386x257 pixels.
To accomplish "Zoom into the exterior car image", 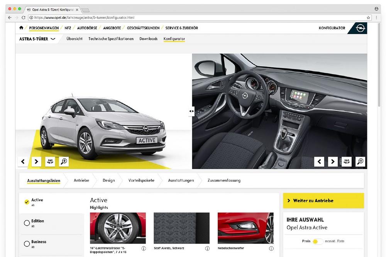I will click(64, 162).
